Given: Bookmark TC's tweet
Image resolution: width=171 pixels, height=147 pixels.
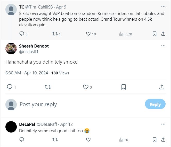Looking at the screenshot, I should (x=154, y=34).
